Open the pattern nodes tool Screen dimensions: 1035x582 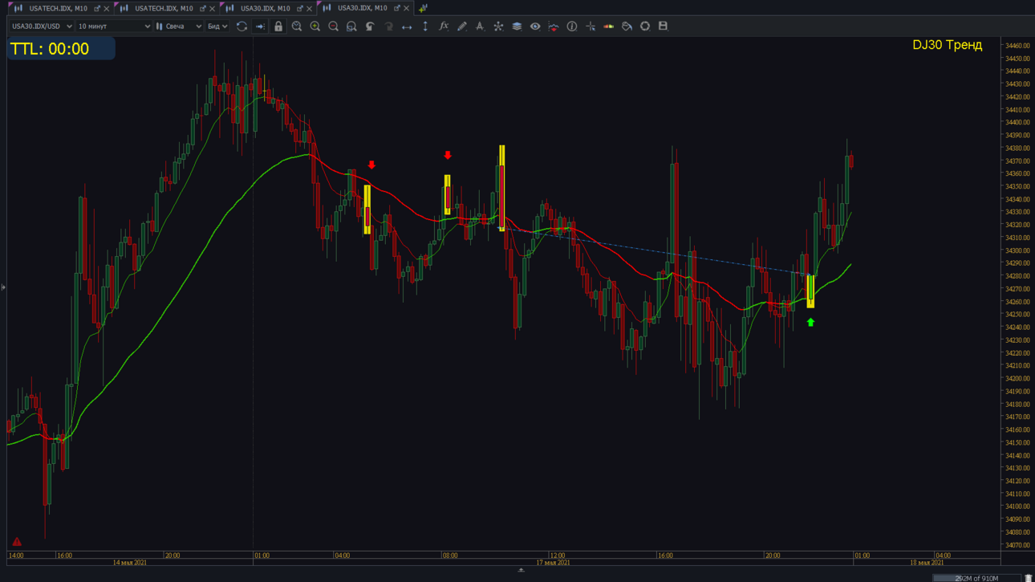498,26
